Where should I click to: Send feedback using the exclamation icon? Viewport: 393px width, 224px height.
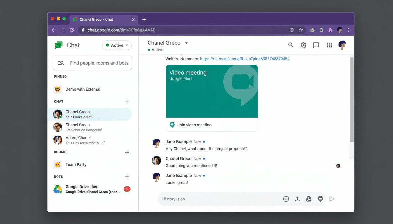coord(316,45)
